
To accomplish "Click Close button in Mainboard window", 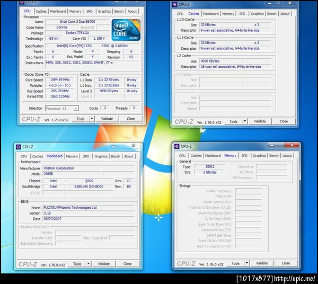I will pos(127,264).
